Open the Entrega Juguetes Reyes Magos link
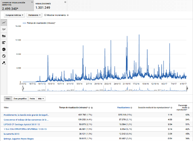Image resolution: width=193 pixels, height=141 pixels. [19, 138]
